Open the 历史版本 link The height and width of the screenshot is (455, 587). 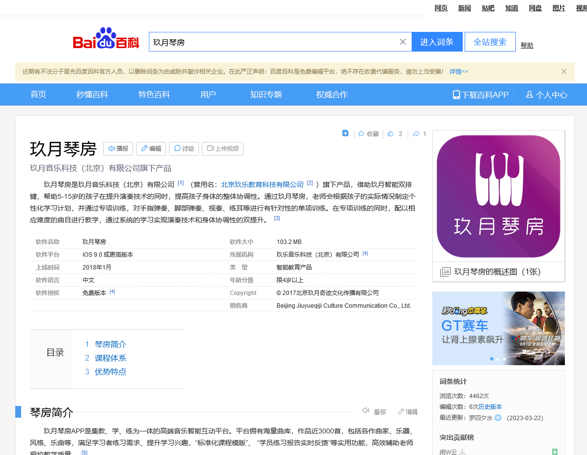point(490,407)
